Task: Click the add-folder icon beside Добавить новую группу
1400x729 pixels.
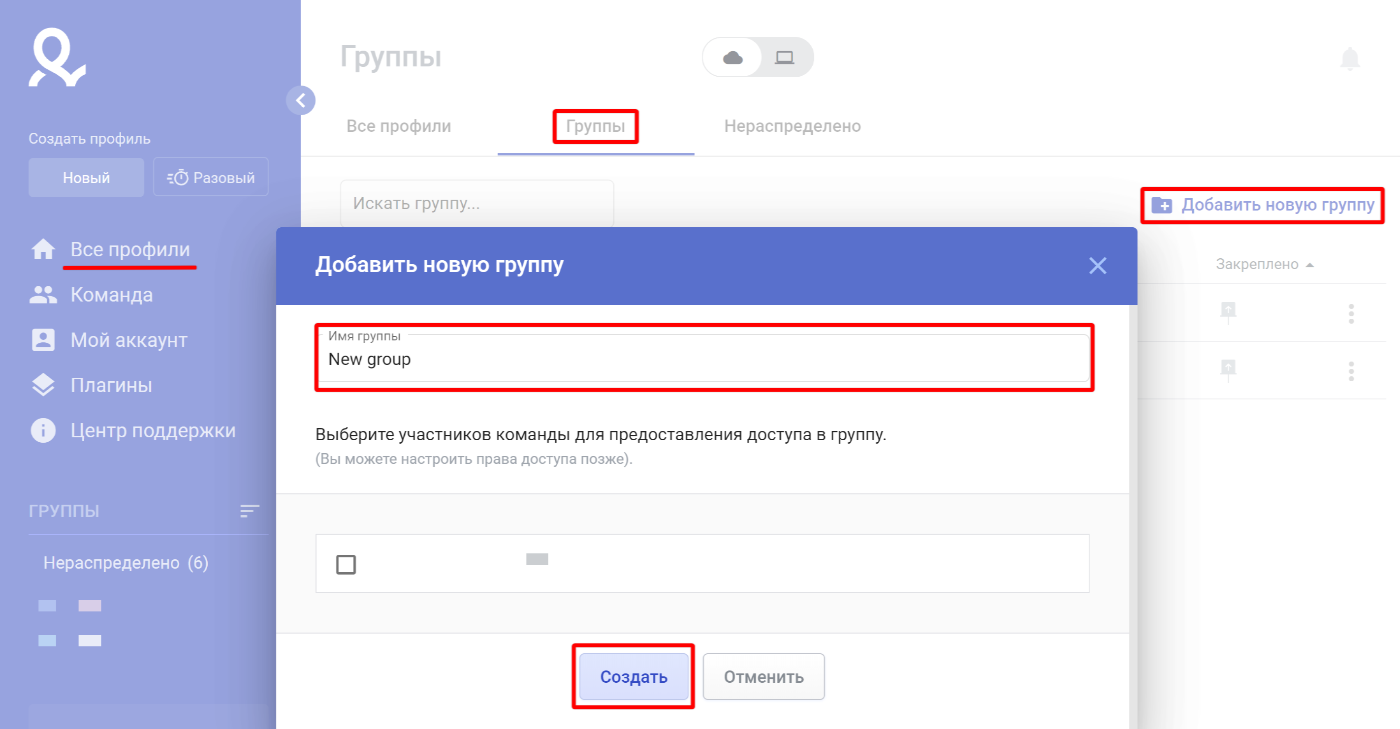Action: pyautogui.click(x=1161, y=205)
